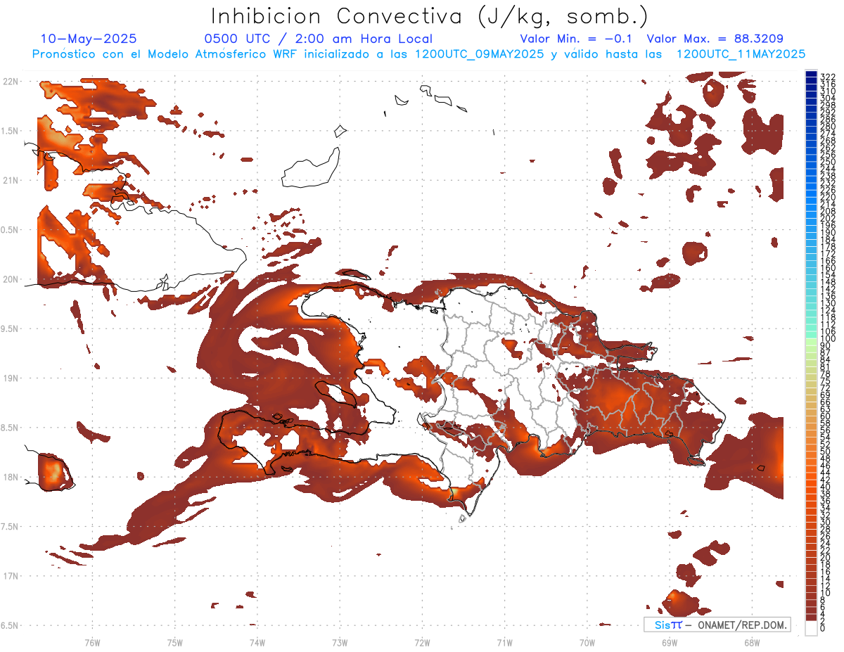The width and height of the screenshot is (844, 652).
Task: Click the "18N" latitude label
Action: click(x=12, y=477)
